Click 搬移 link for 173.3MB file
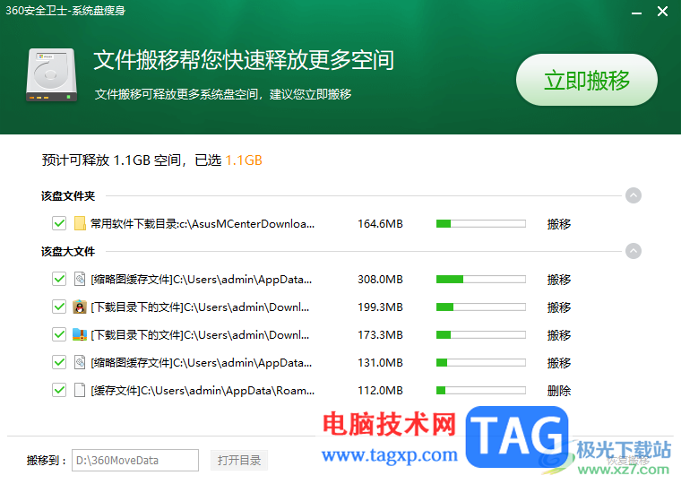This screenshot has width=681, height=484. coord(558,335)
